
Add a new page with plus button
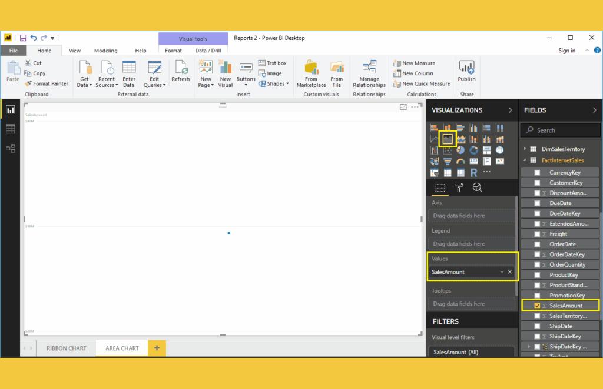pyautogui.click(x=157, y=348)
